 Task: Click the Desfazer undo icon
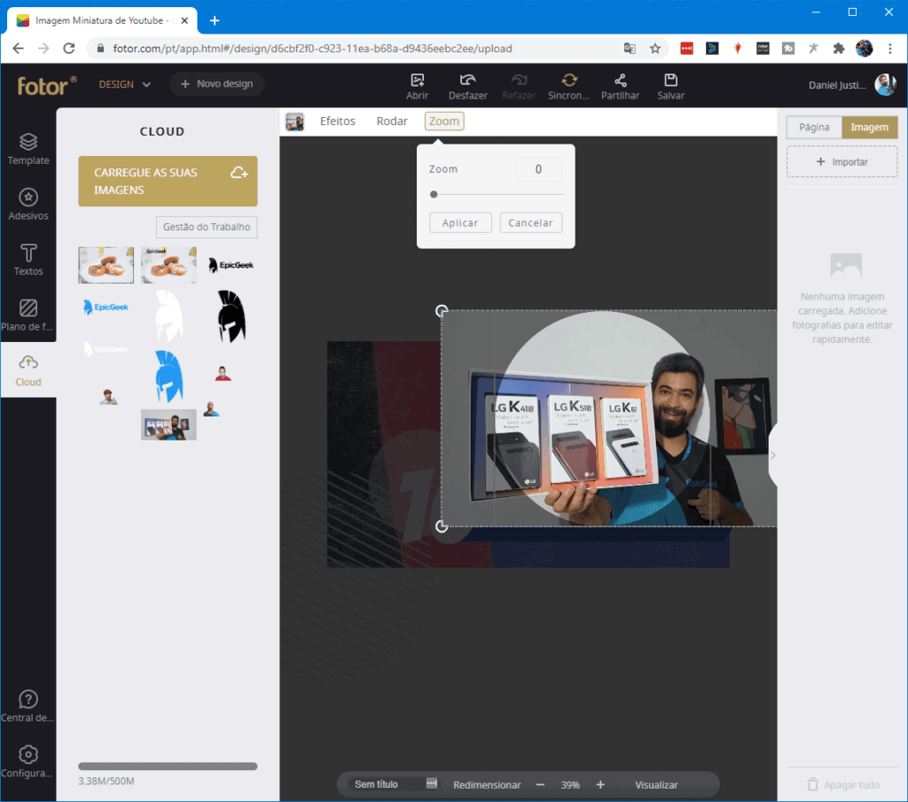(x=467, y=81)
